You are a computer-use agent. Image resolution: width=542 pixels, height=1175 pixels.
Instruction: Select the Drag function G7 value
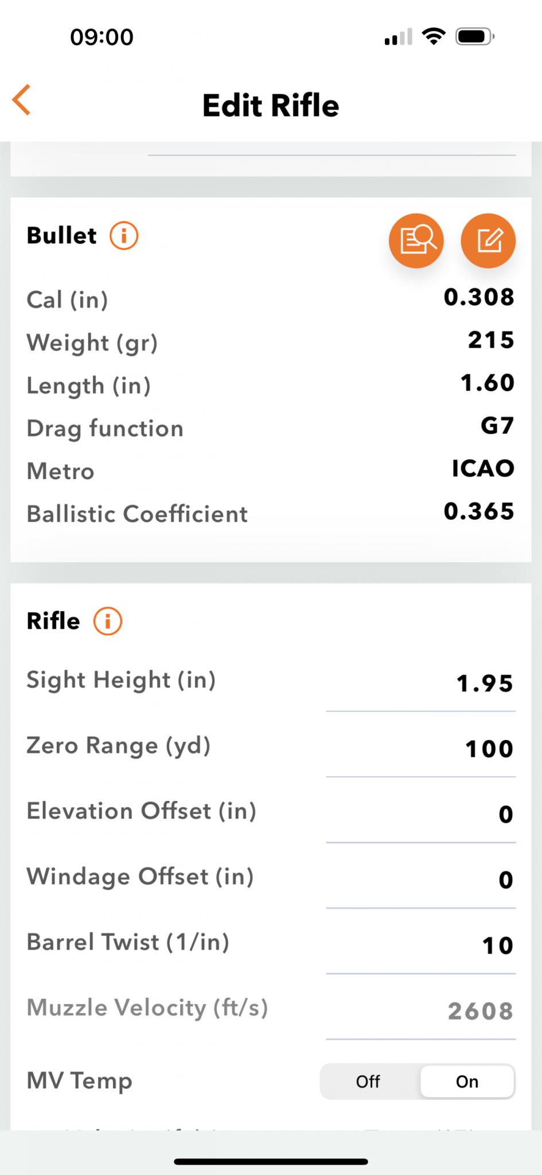pos(497,426)
